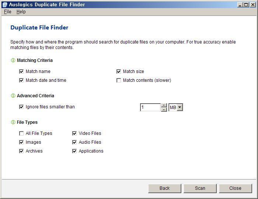This screenshot has height=199, width=258.
Task: Uncheck the Images file type
Action: (21, 142)
